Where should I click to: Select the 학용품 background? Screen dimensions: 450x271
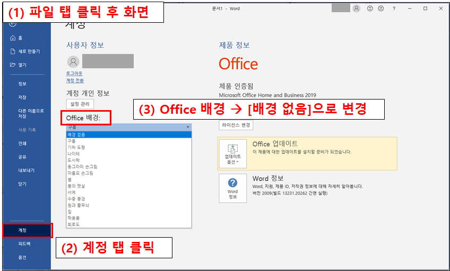point(129,218)
